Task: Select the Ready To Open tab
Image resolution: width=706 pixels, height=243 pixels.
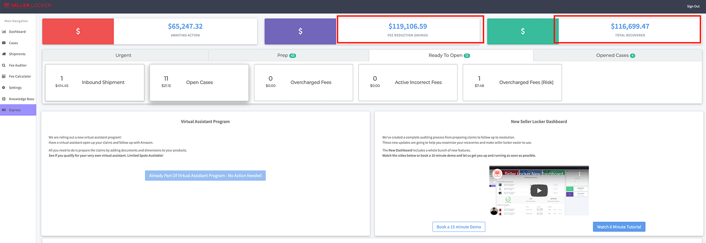Action: [451, 55]
